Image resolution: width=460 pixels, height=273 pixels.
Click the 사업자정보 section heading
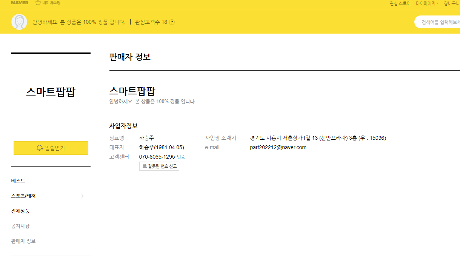tap(123, 126)
